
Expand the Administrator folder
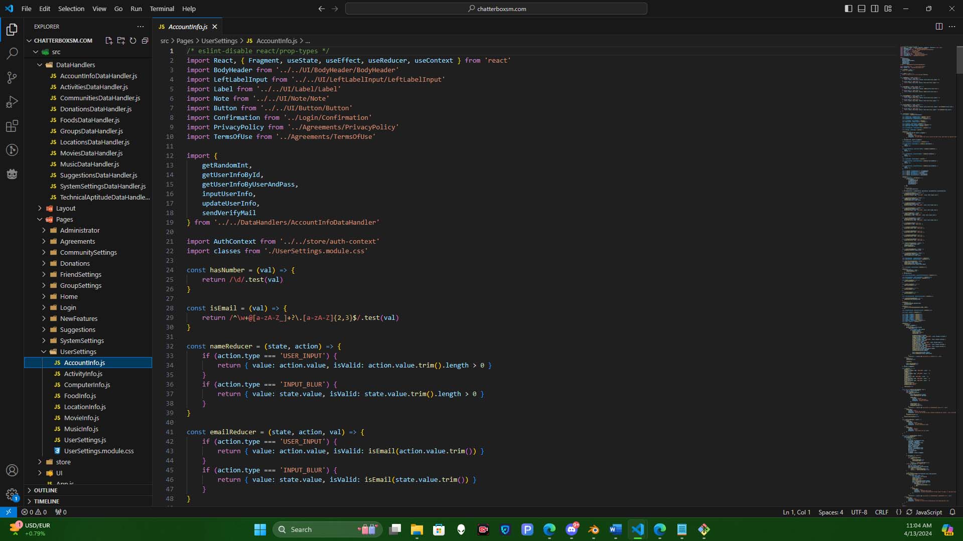[80, 230]
